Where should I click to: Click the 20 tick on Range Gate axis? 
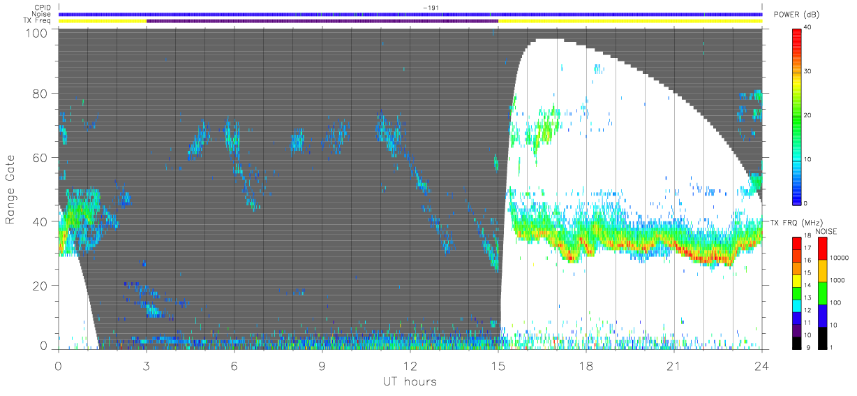tap(41, 286)
